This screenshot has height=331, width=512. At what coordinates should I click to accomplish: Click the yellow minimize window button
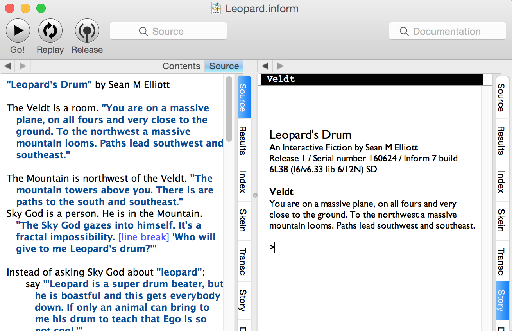click(x=25, y=8)
